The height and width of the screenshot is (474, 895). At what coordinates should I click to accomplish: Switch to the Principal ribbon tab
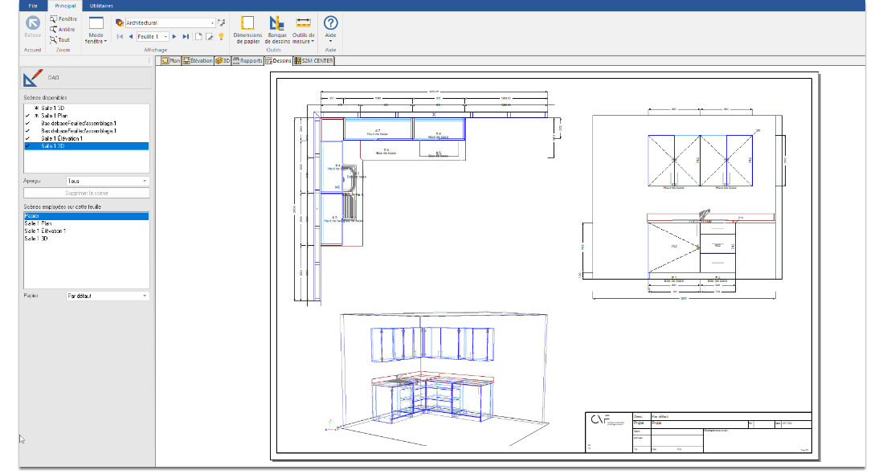65,6
